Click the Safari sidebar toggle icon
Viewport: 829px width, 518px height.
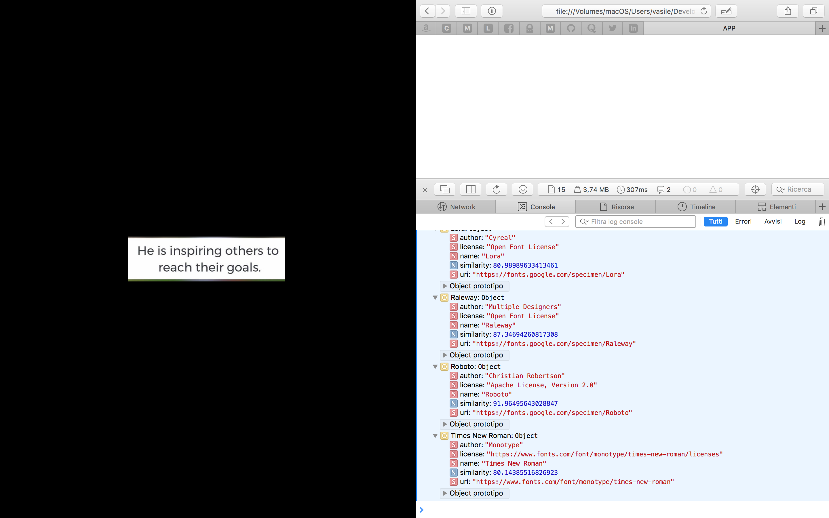(x=465, y=11)
